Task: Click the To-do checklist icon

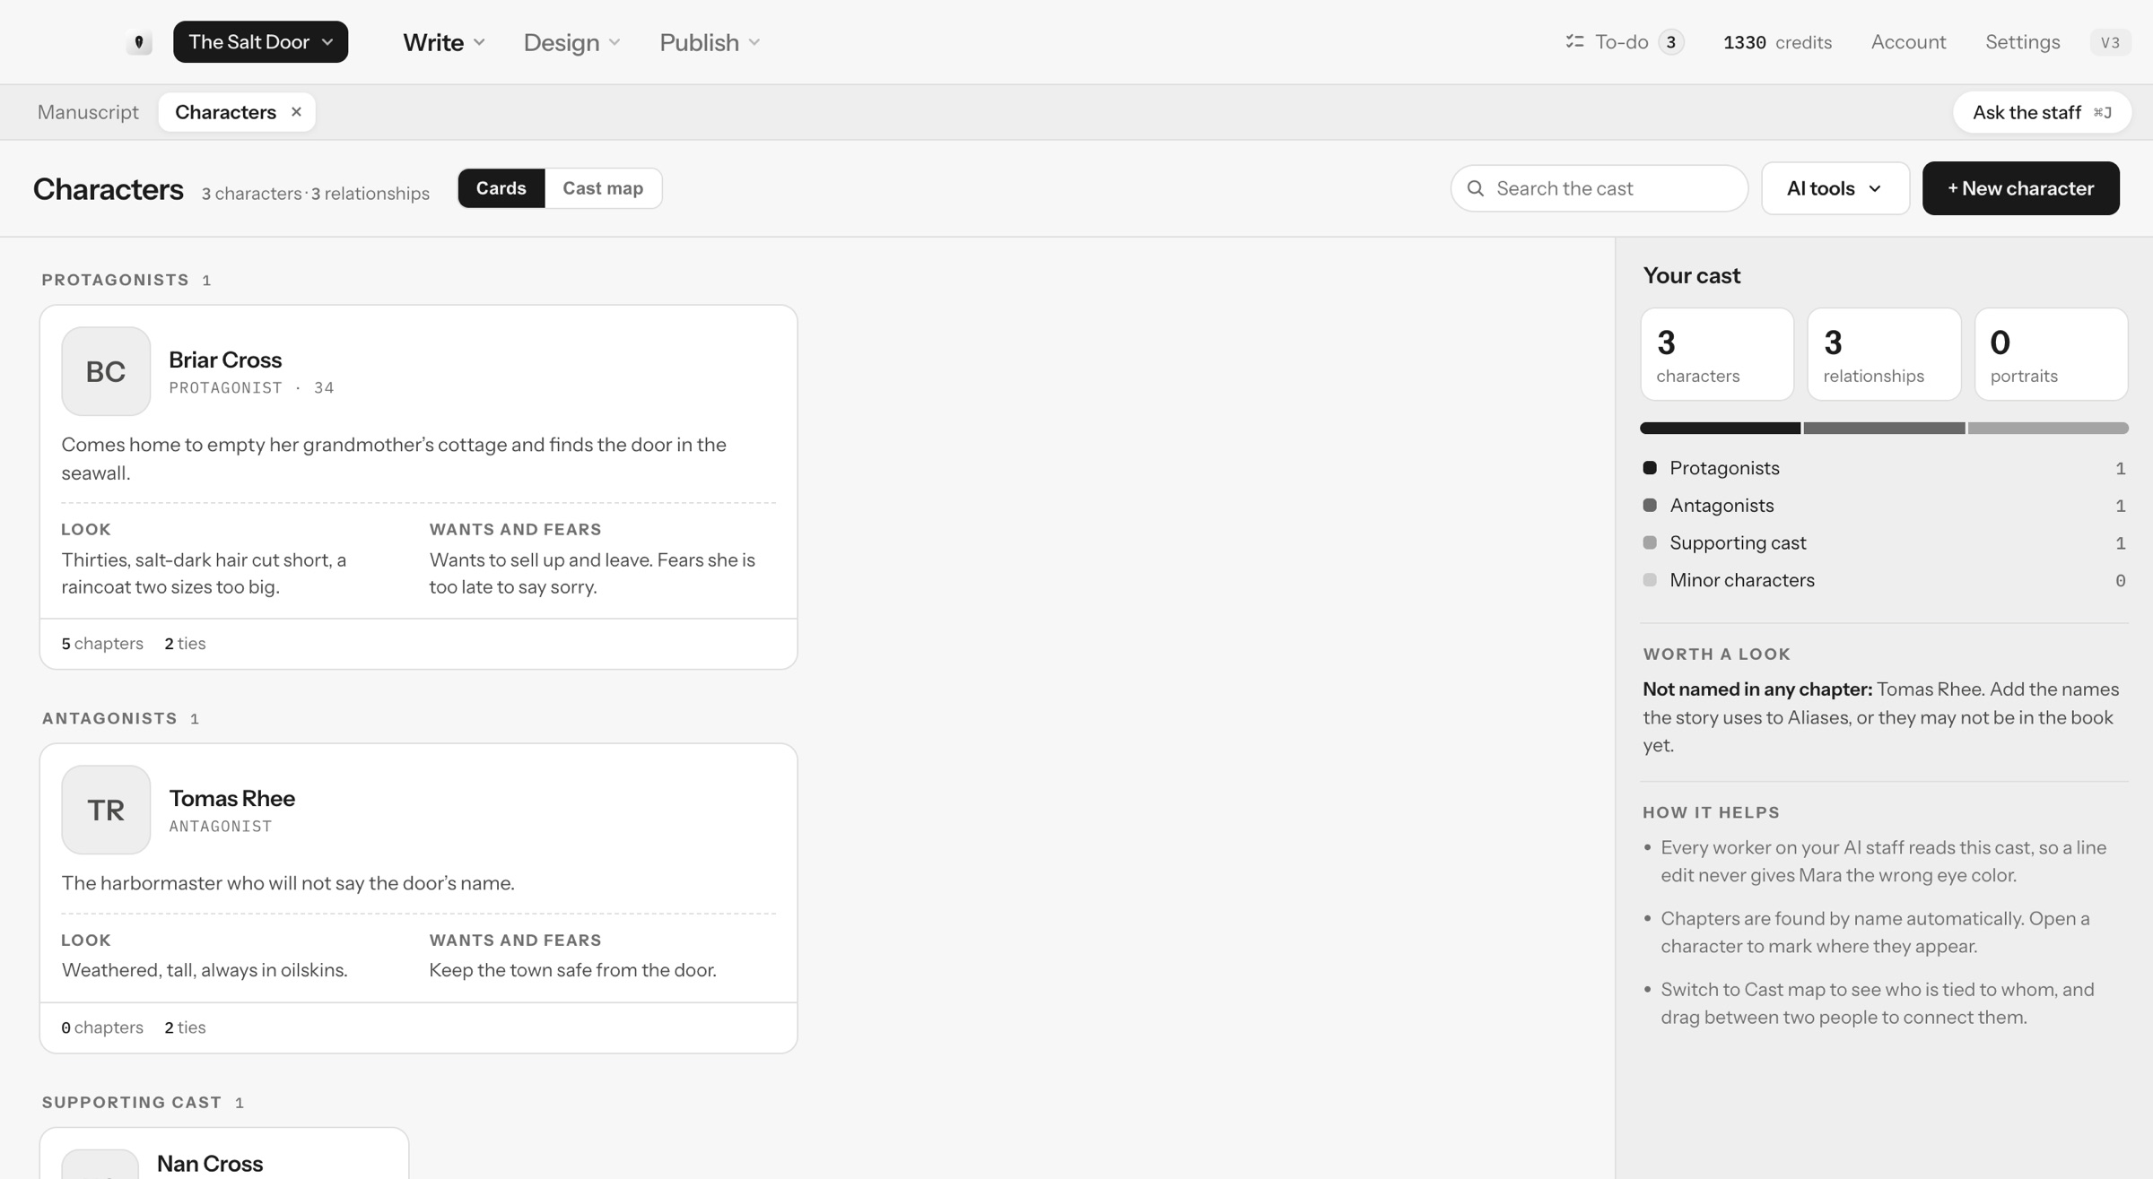Action: pyautogui.click(x=1574, y=42)
